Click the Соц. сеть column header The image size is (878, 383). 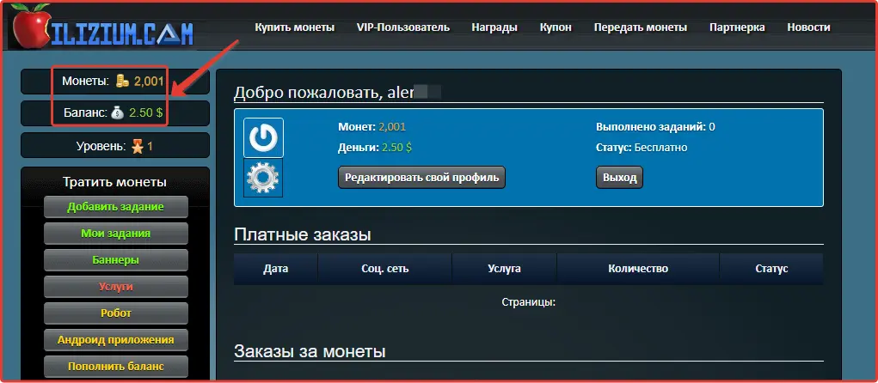click(x=384, y=269)
